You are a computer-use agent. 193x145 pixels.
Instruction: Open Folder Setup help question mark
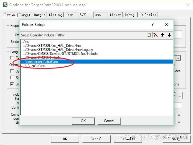[153, 24]
